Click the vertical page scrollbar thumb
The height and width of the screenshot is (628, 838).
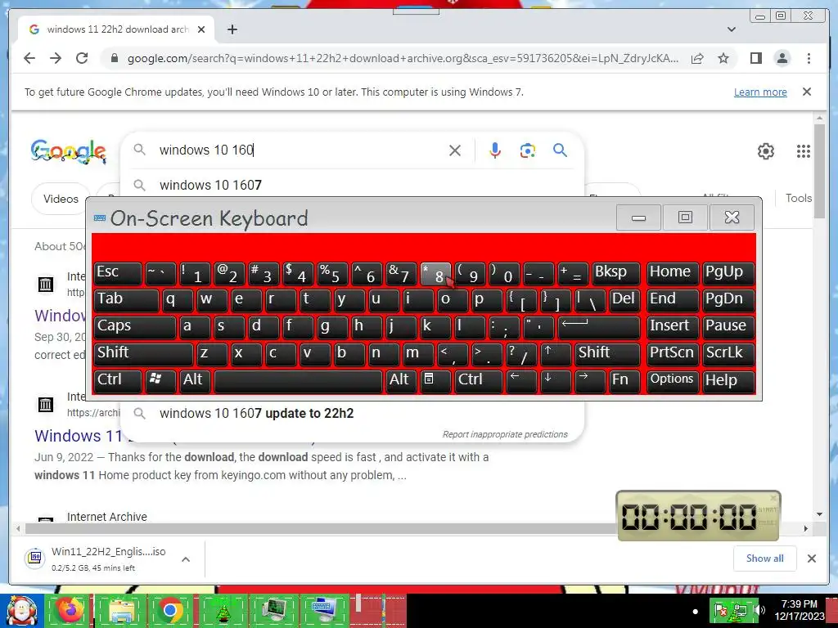coord(820,171)
